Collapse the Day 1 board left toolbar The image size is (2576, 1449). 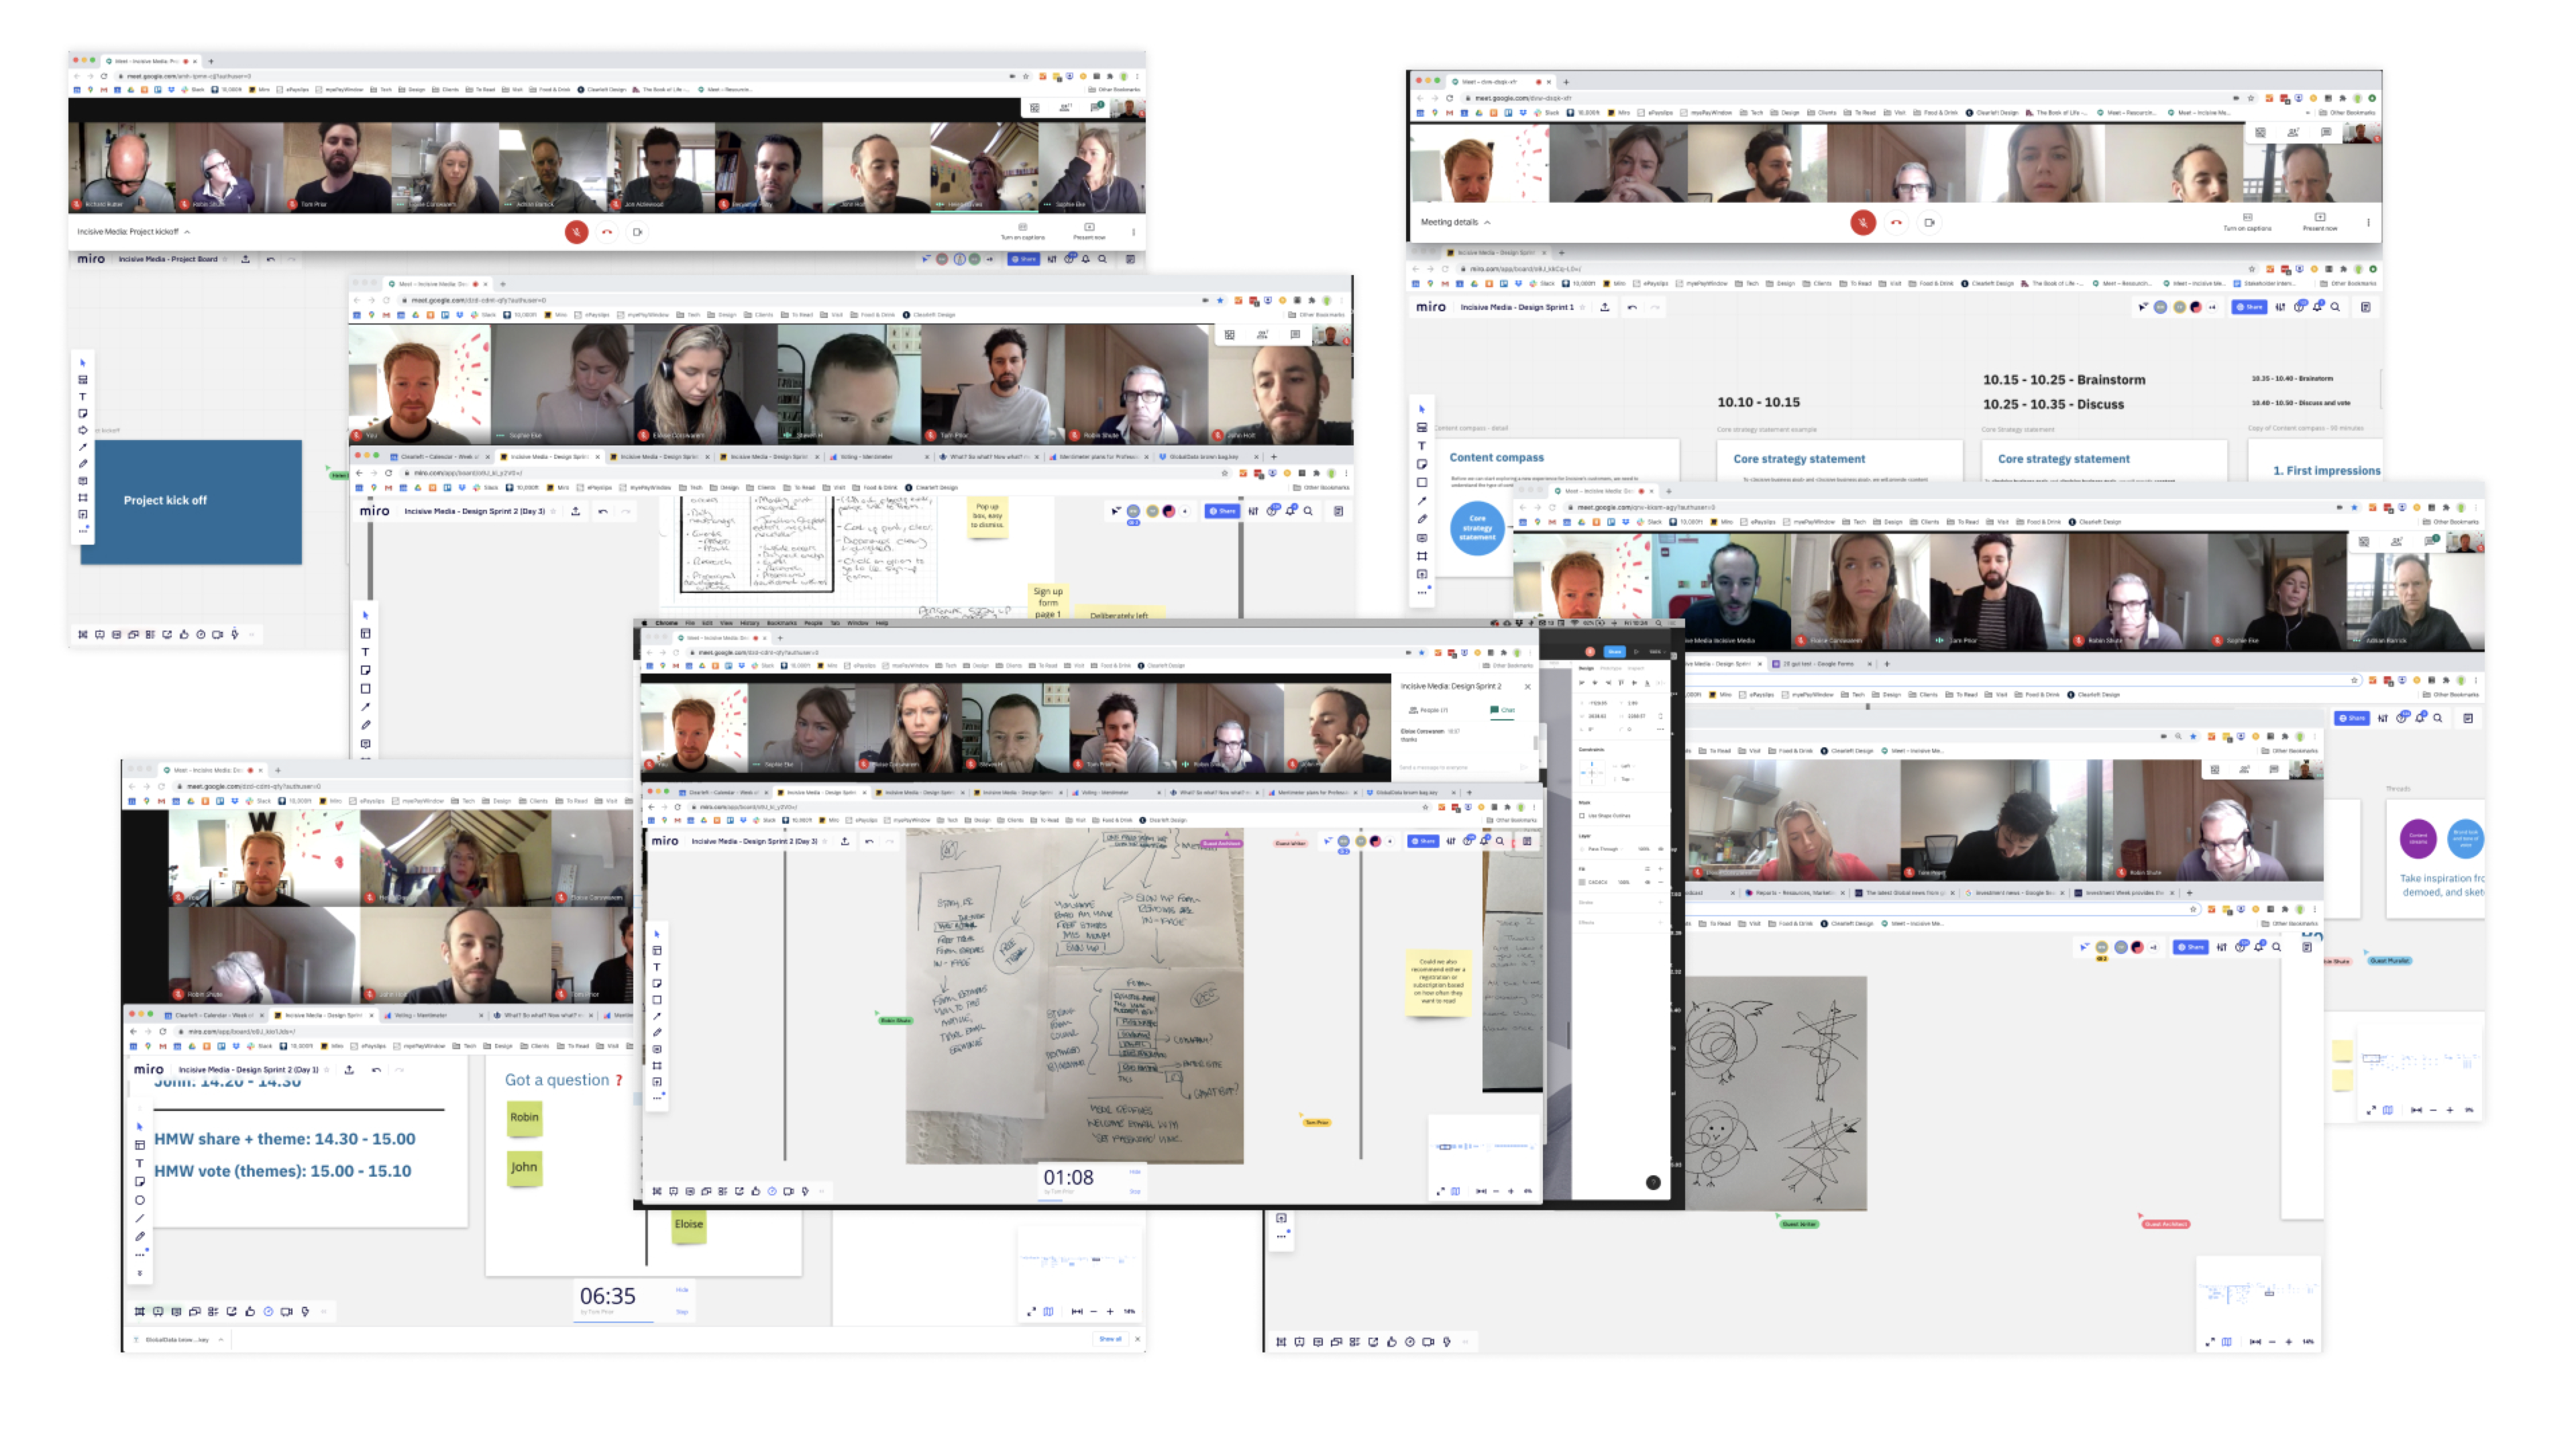(140, 1273)
